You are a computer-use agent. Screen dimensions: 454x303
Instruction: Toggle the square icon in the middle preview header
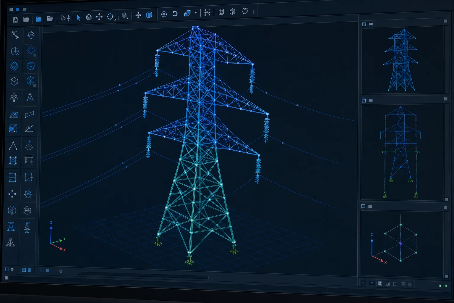(364, 101)
